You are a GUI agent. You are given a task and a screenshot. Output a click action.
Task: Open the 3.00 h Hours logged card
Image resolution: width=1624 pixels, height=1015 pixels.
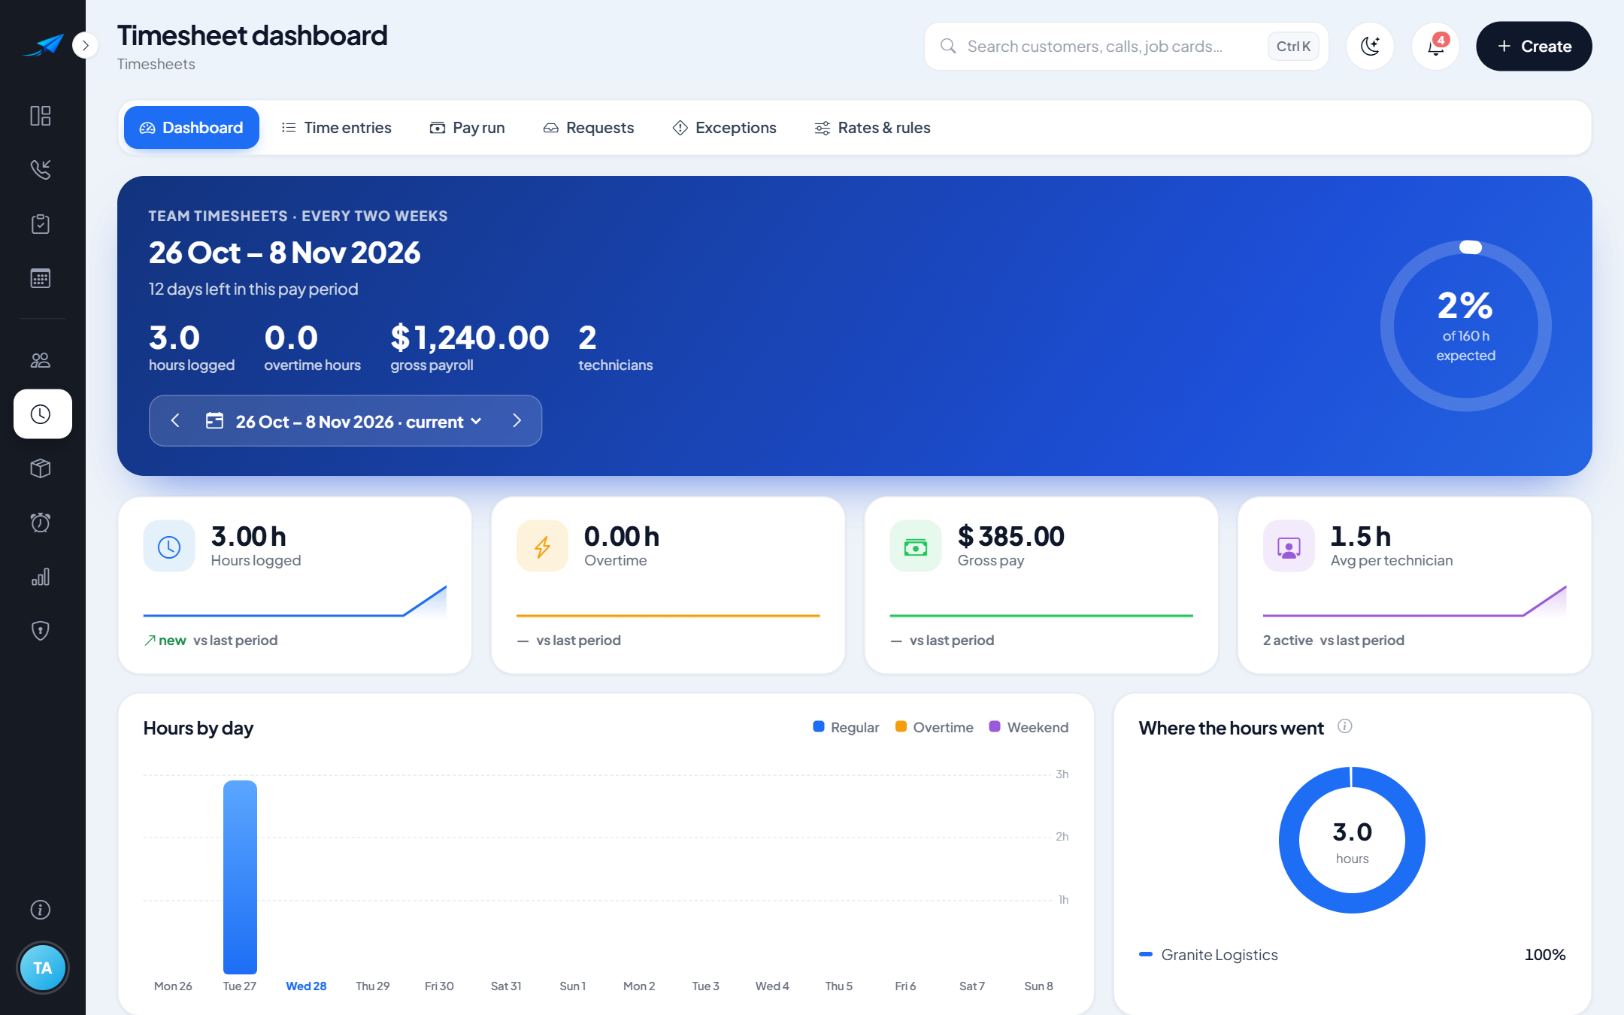pyautogui.click(x=295, y=585)
